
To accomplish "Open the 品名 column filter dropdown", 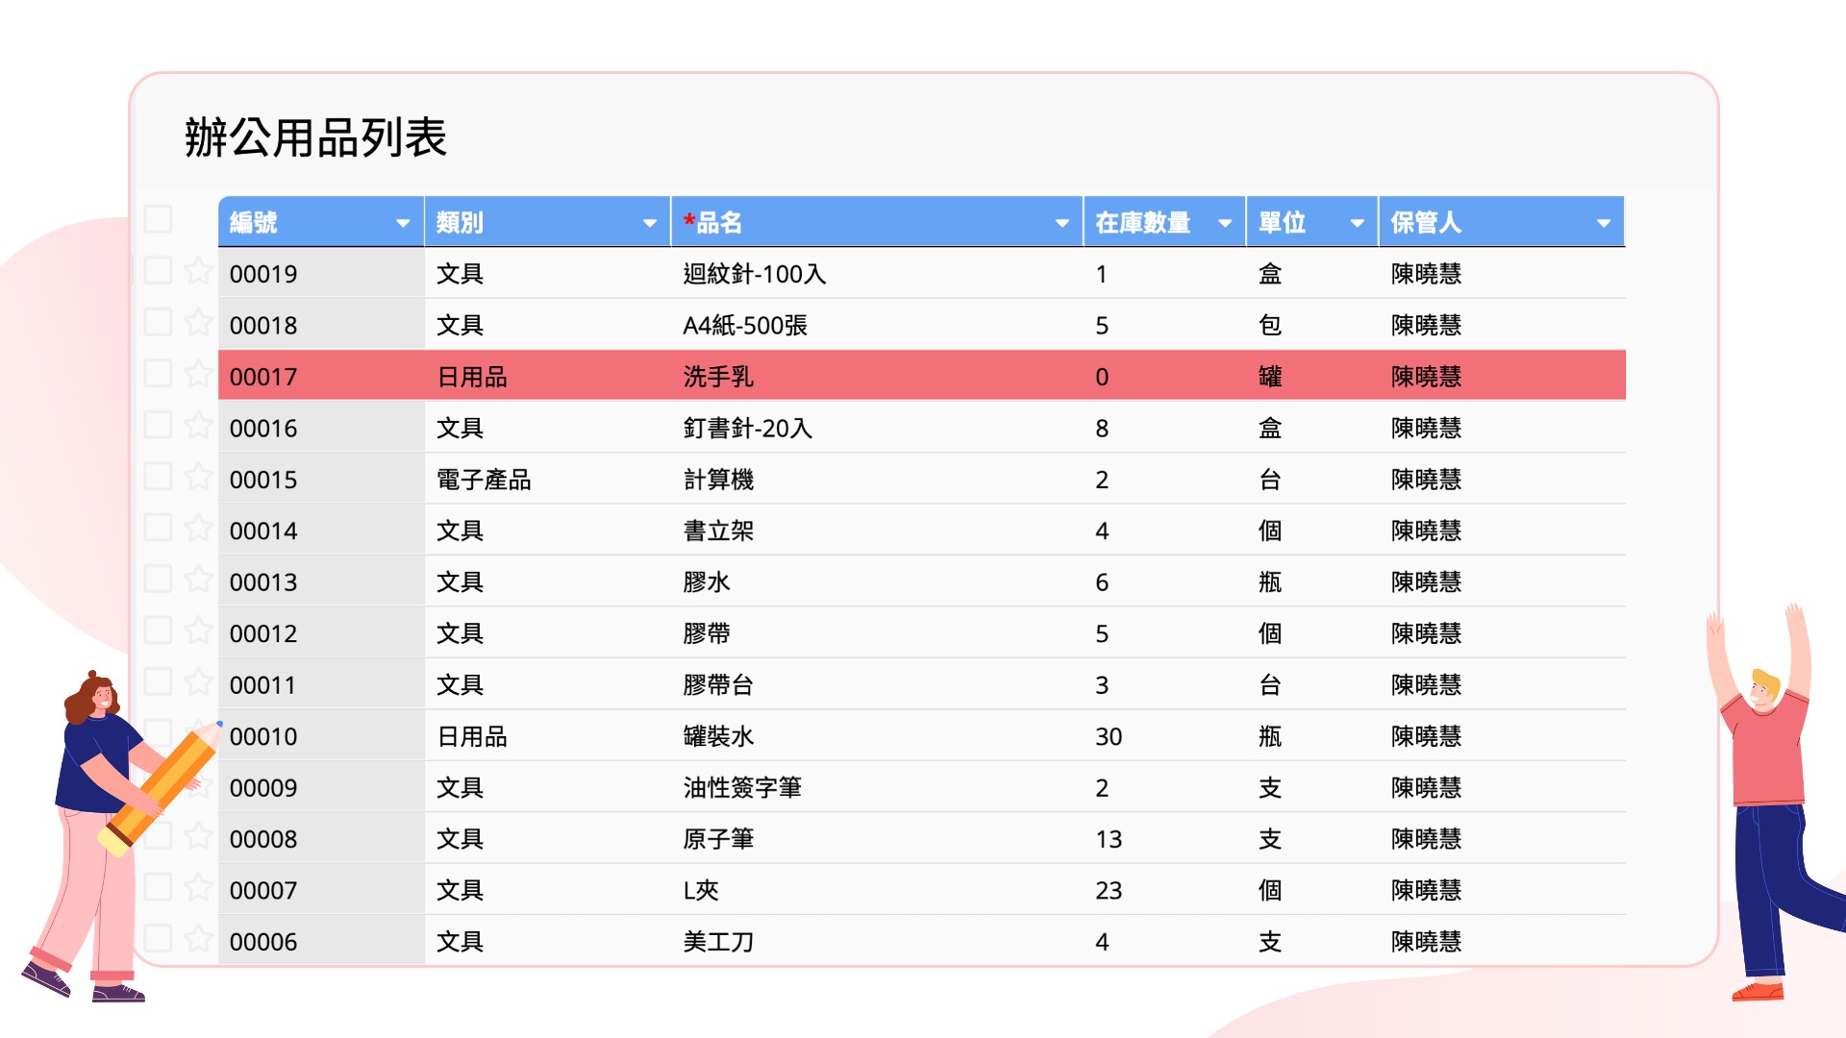I will pyautogui.click(x=1062, y=223).
